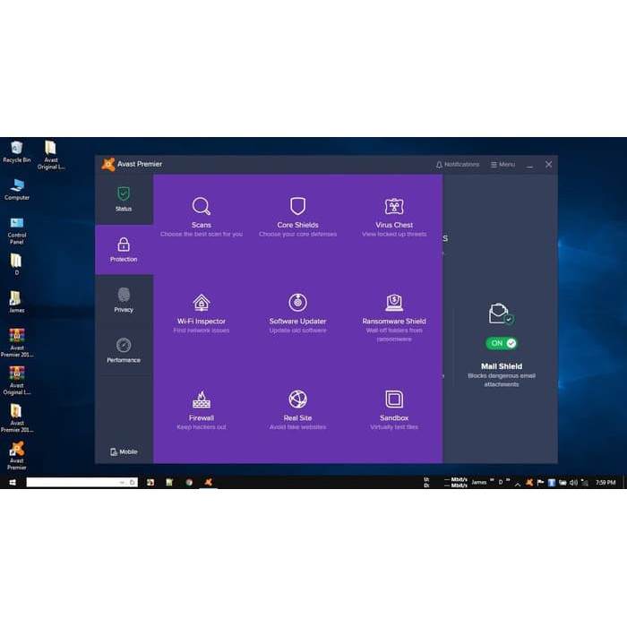
Task: Open the Firewall feature
Action: (202, 410)
